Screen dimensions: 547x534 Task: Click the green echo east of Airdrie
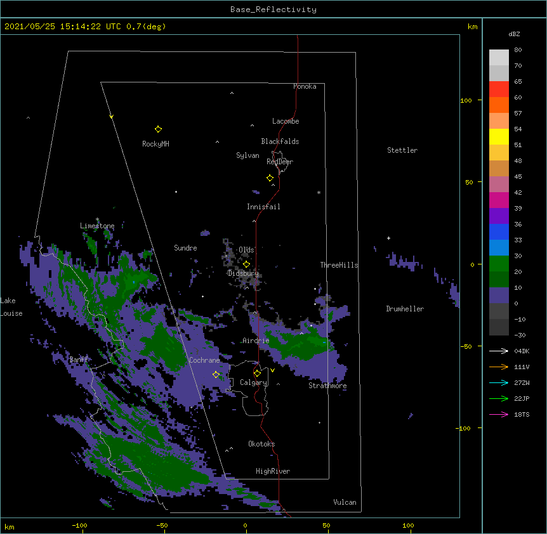coord(301,344)
